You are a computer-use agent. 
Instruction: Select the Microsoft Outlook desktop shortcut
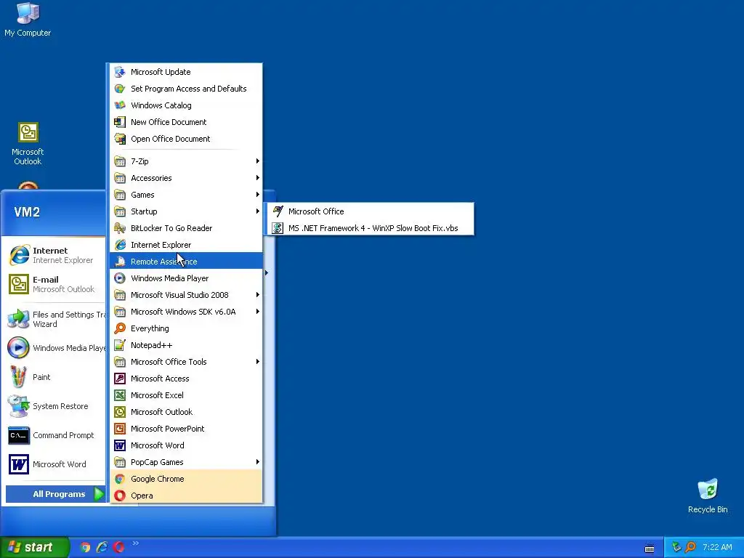point(28,144)
